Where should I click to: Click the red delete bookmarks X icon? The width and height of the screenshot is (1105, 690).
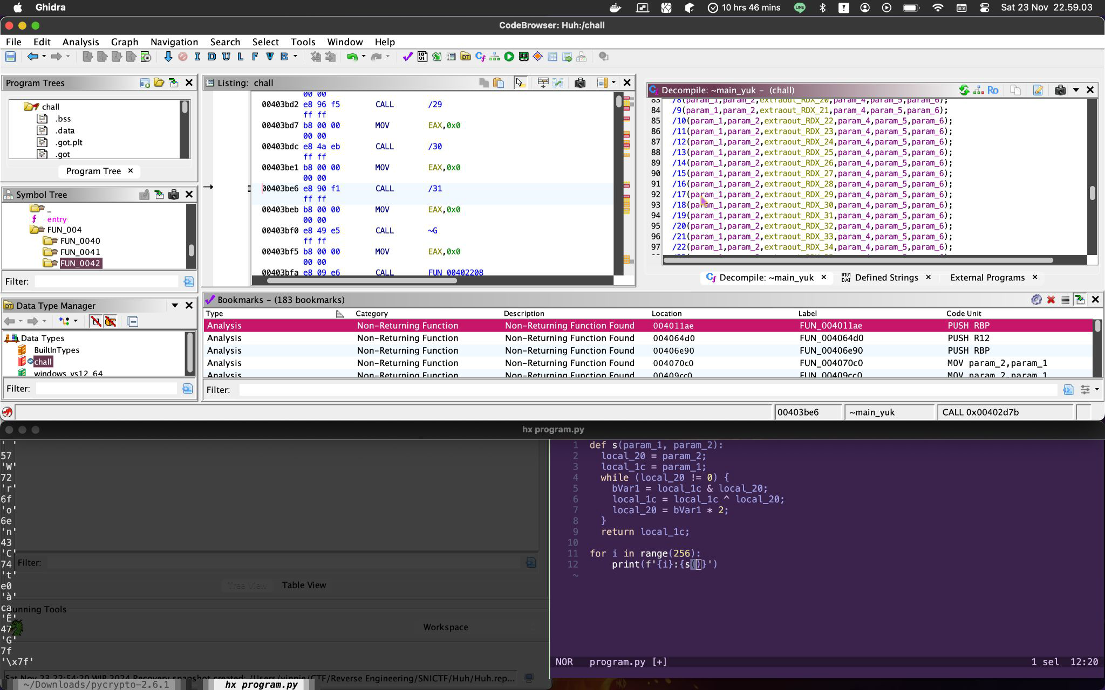pos(1051,300)
